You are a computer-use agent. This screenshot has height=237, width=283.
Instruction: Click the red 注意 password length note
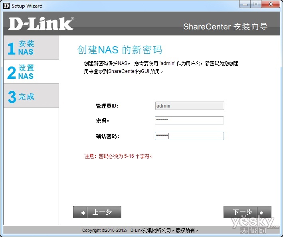(119, 156)
